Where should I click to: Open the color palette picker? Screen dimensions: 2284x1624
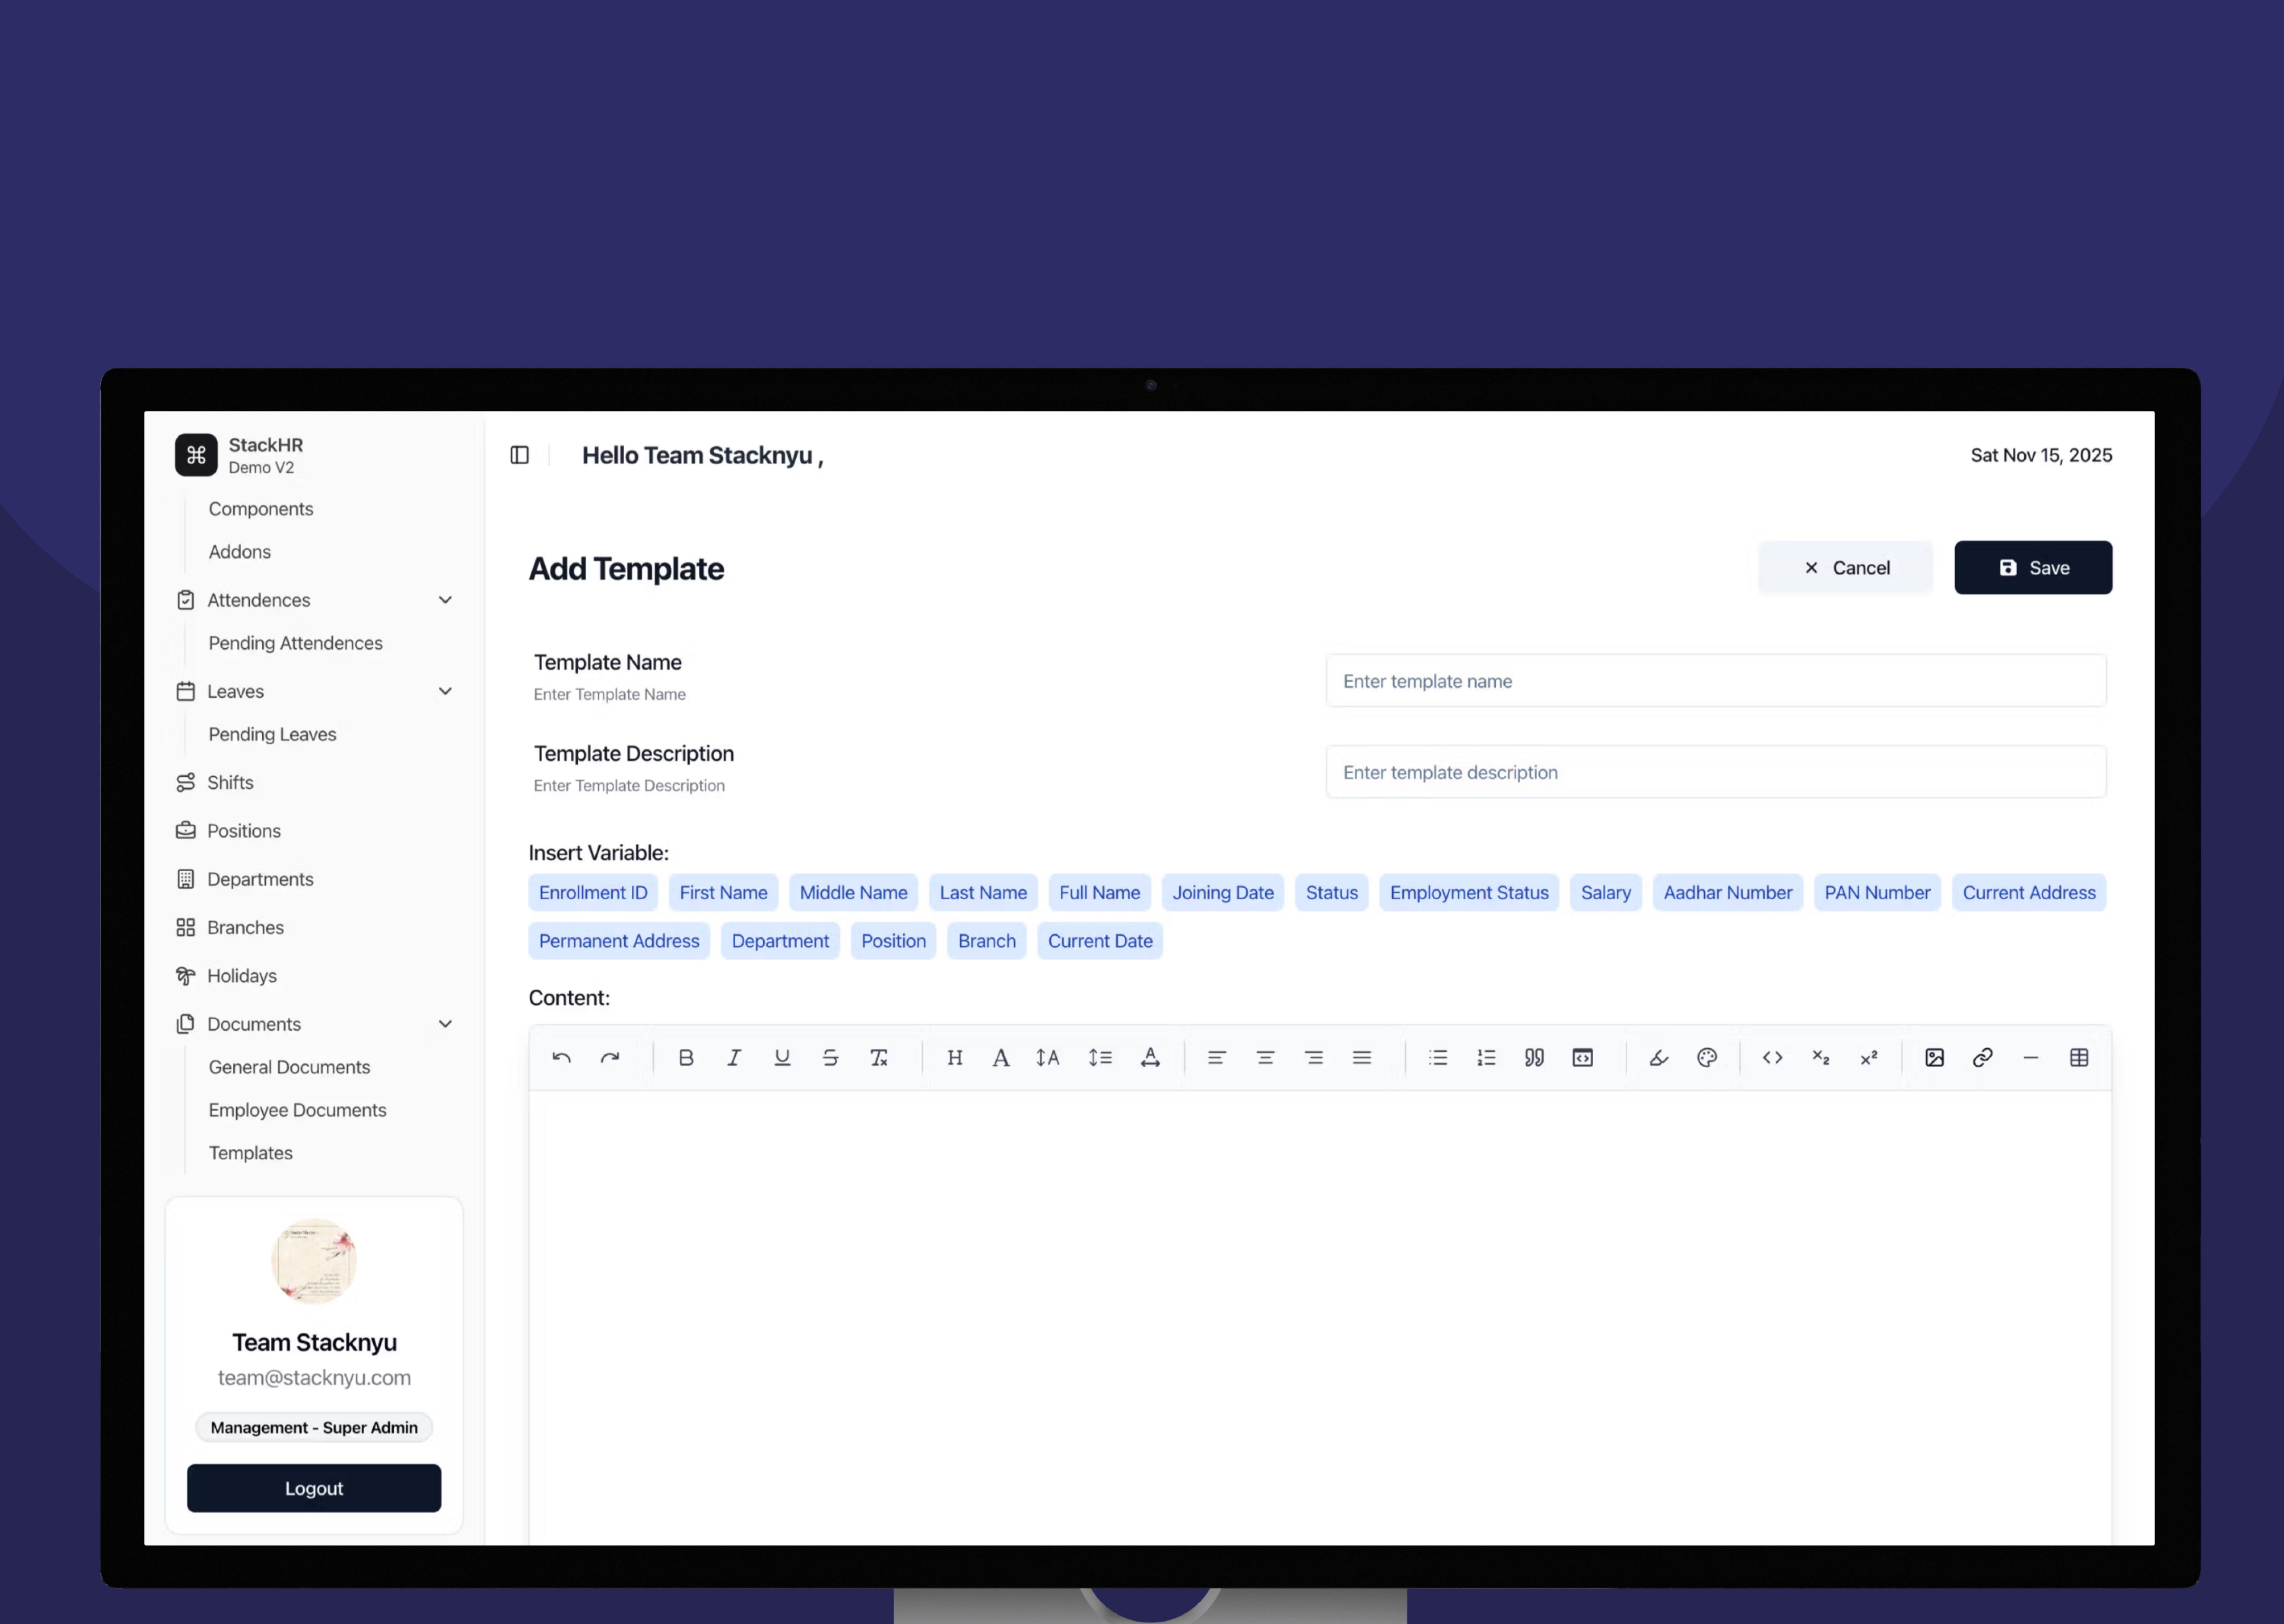click(x=1707, y=1057)
